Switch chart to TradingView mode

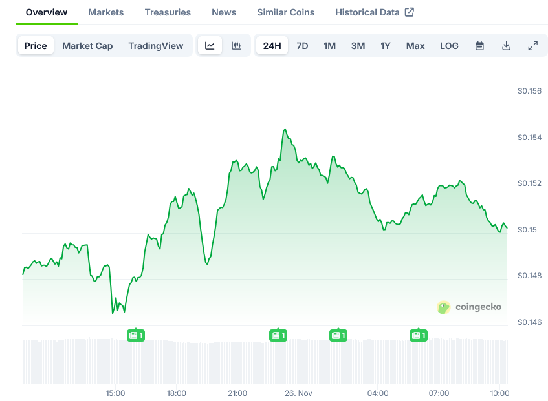[x=156, y=46]
